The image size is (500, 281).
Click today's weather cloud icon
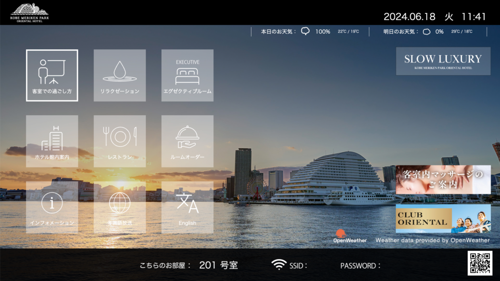pos(306,31)
